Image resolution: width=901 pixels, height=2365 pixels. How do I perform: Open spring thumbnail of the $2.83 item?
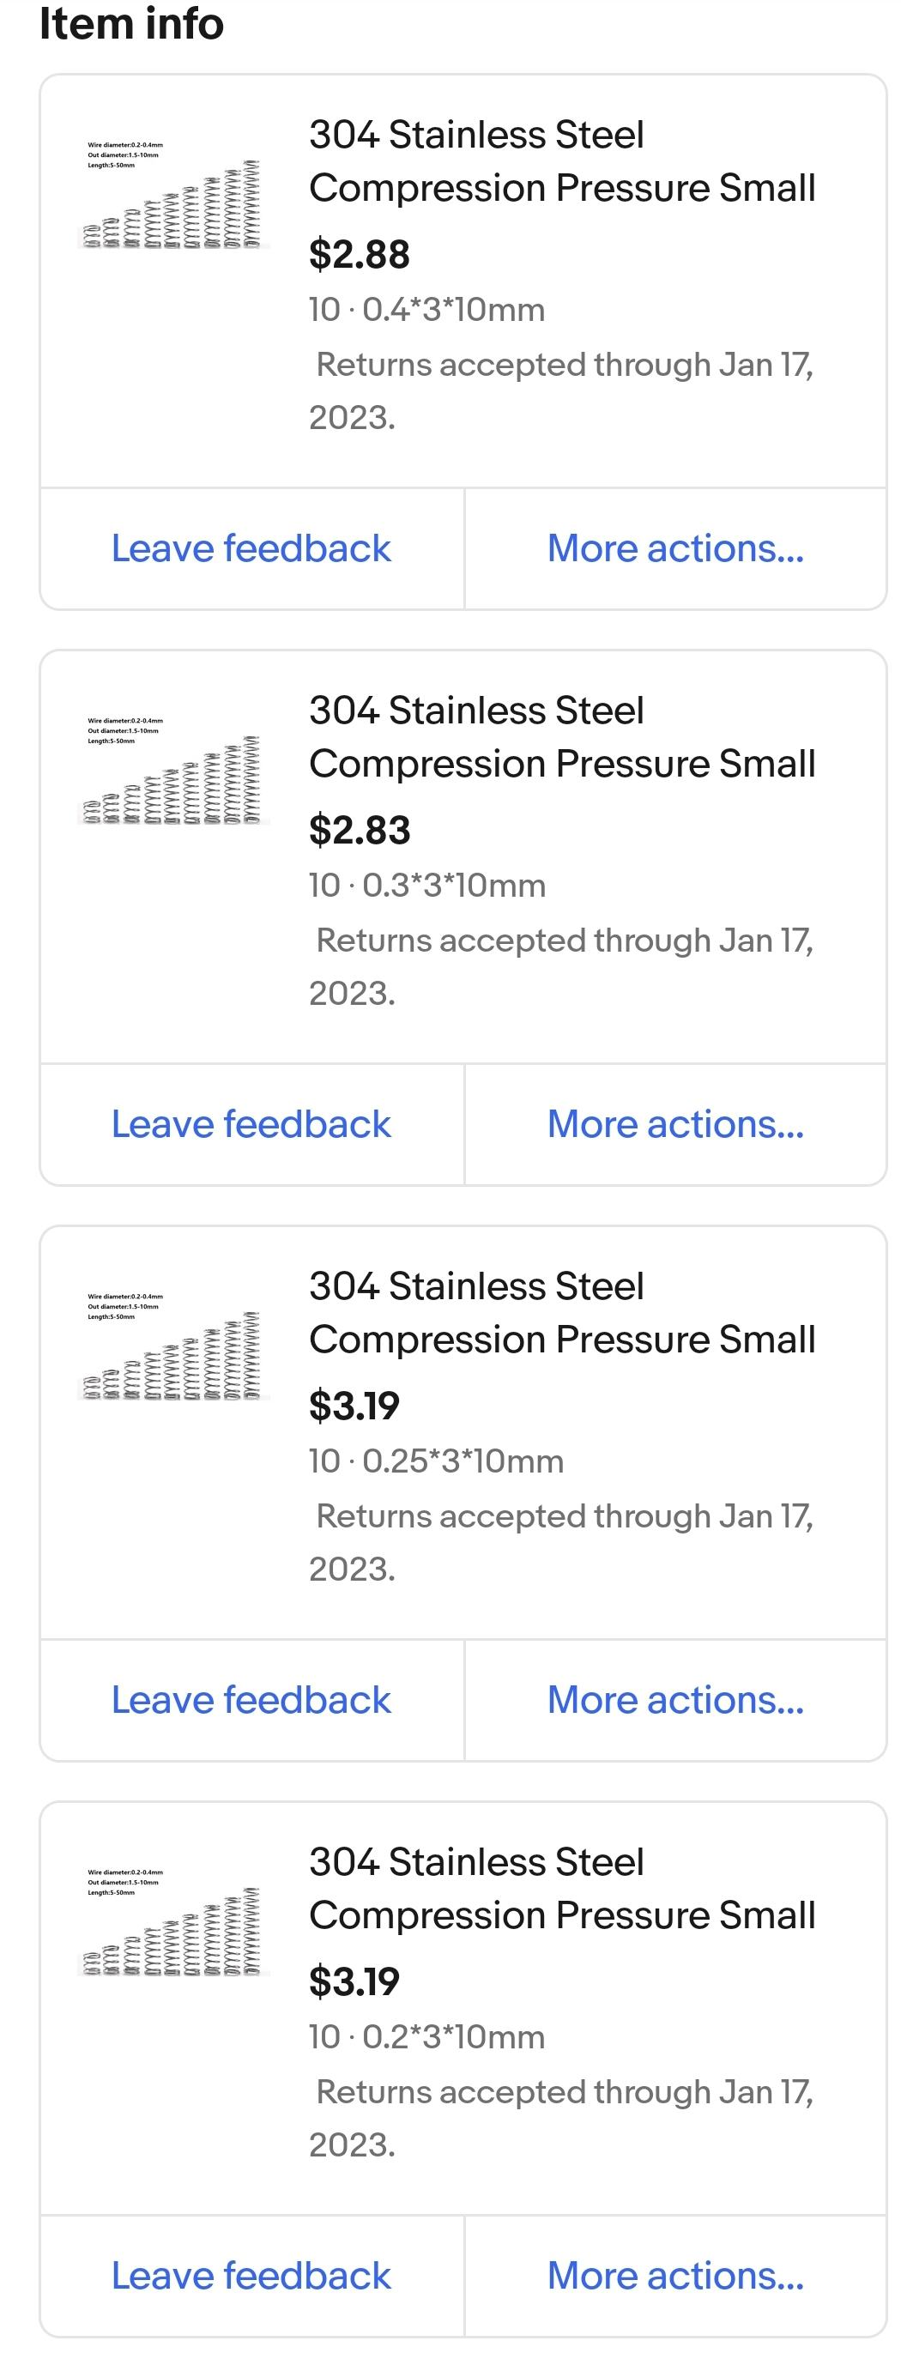coord(172,771)
